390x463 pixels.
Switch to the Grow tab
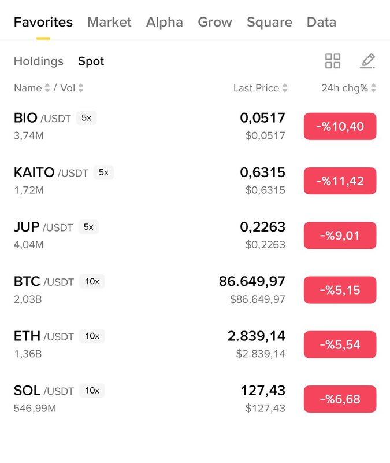click(x=215, y=22)
